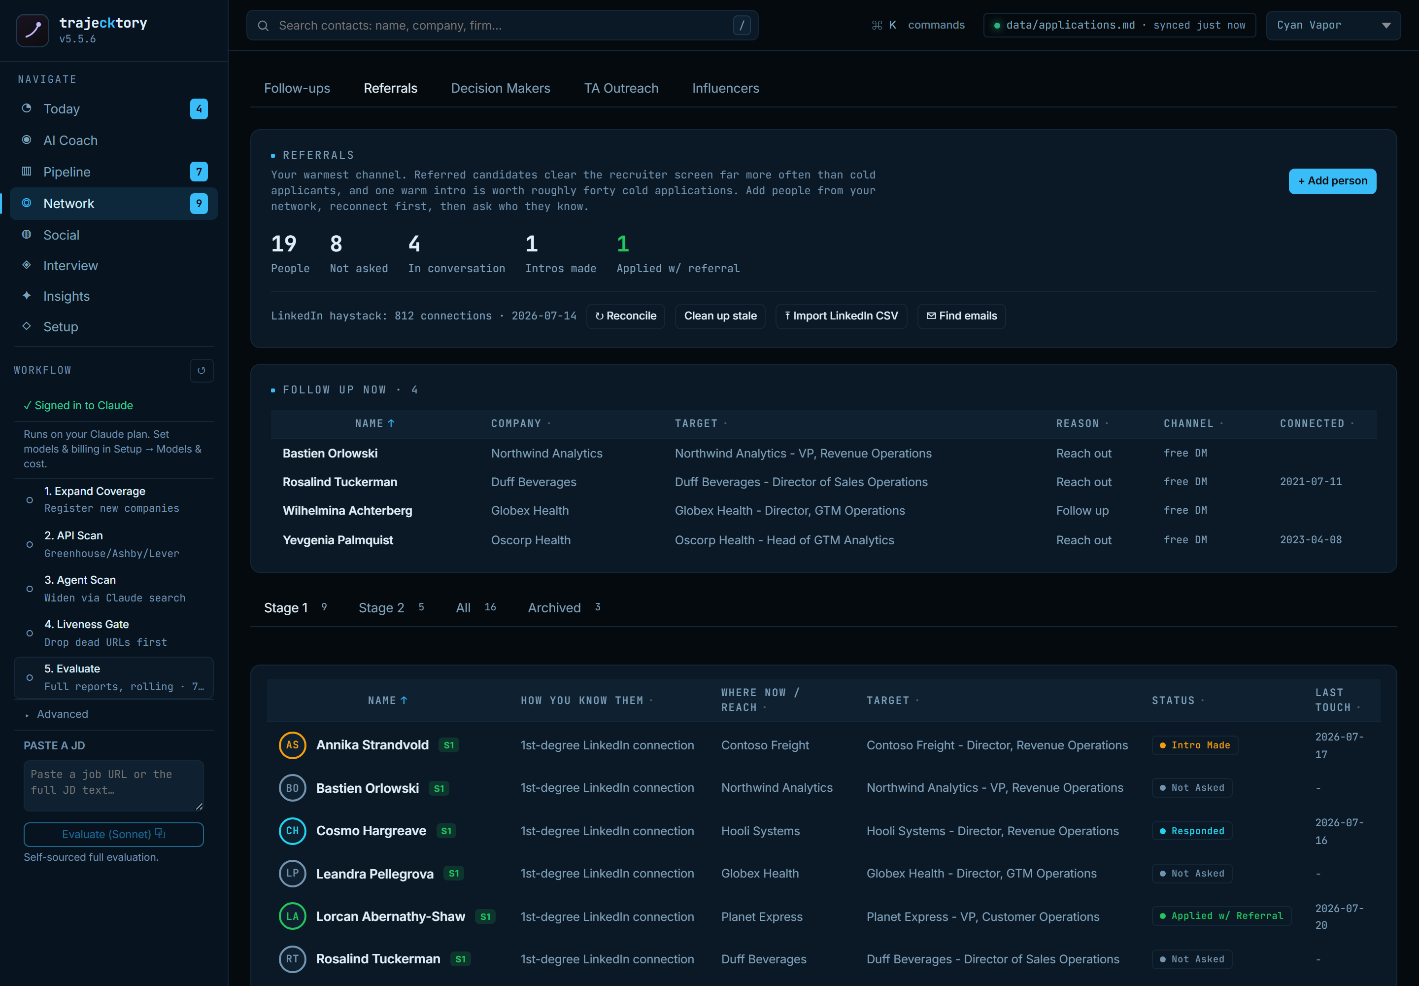This screenshot has width=1419, height=986.
Task: Click the search magnifier icon
Action: pyautogui.click(x=263, y=25)
